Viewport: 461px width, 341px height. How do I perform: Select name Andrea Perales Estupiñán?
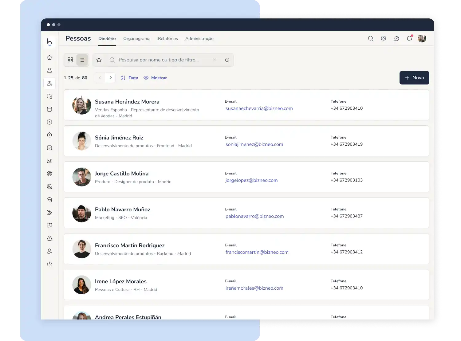point(128,317)
